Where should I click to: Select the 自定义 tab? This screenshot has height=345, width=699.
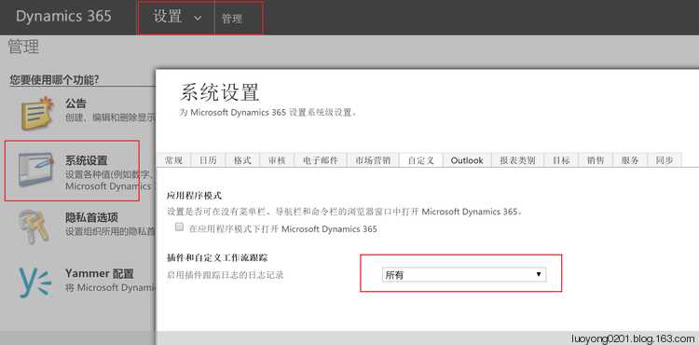421,160
